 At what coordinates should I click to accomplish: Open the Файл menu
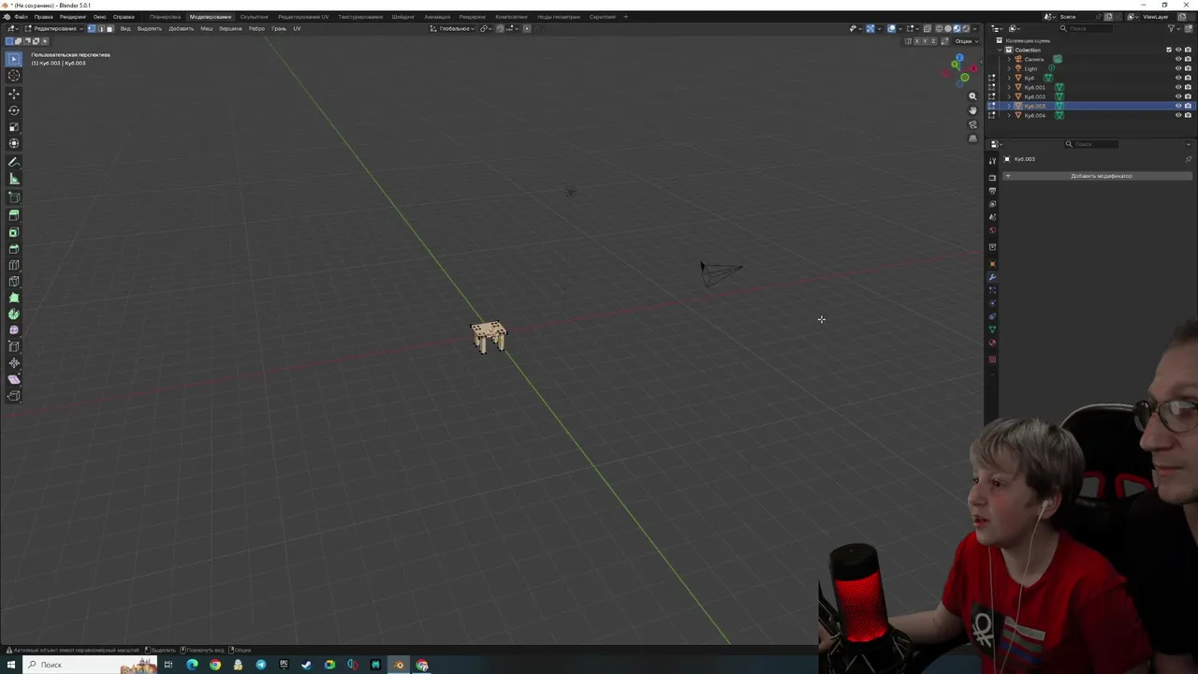tap(21, 17)
